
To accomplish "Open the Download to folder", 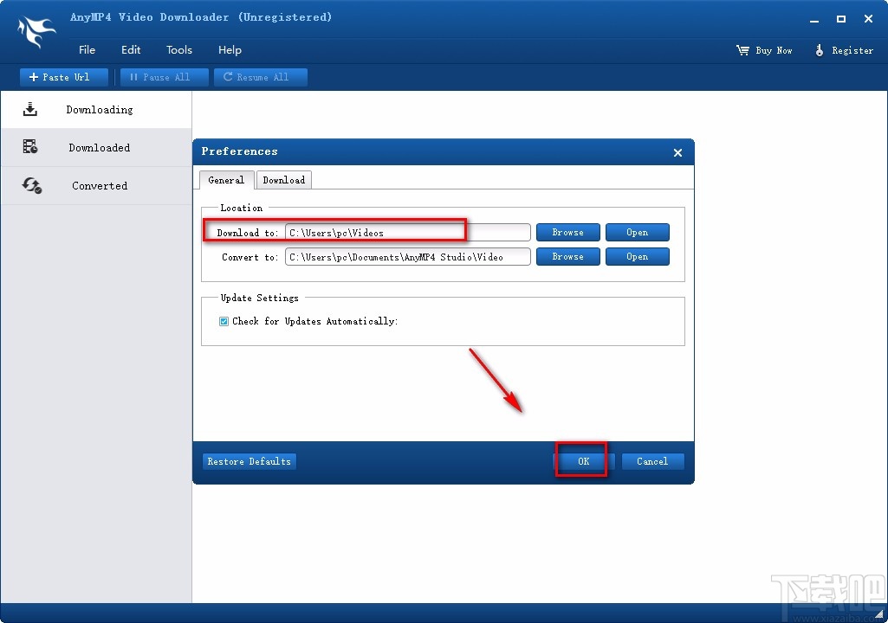I will (x=637, y=233).
